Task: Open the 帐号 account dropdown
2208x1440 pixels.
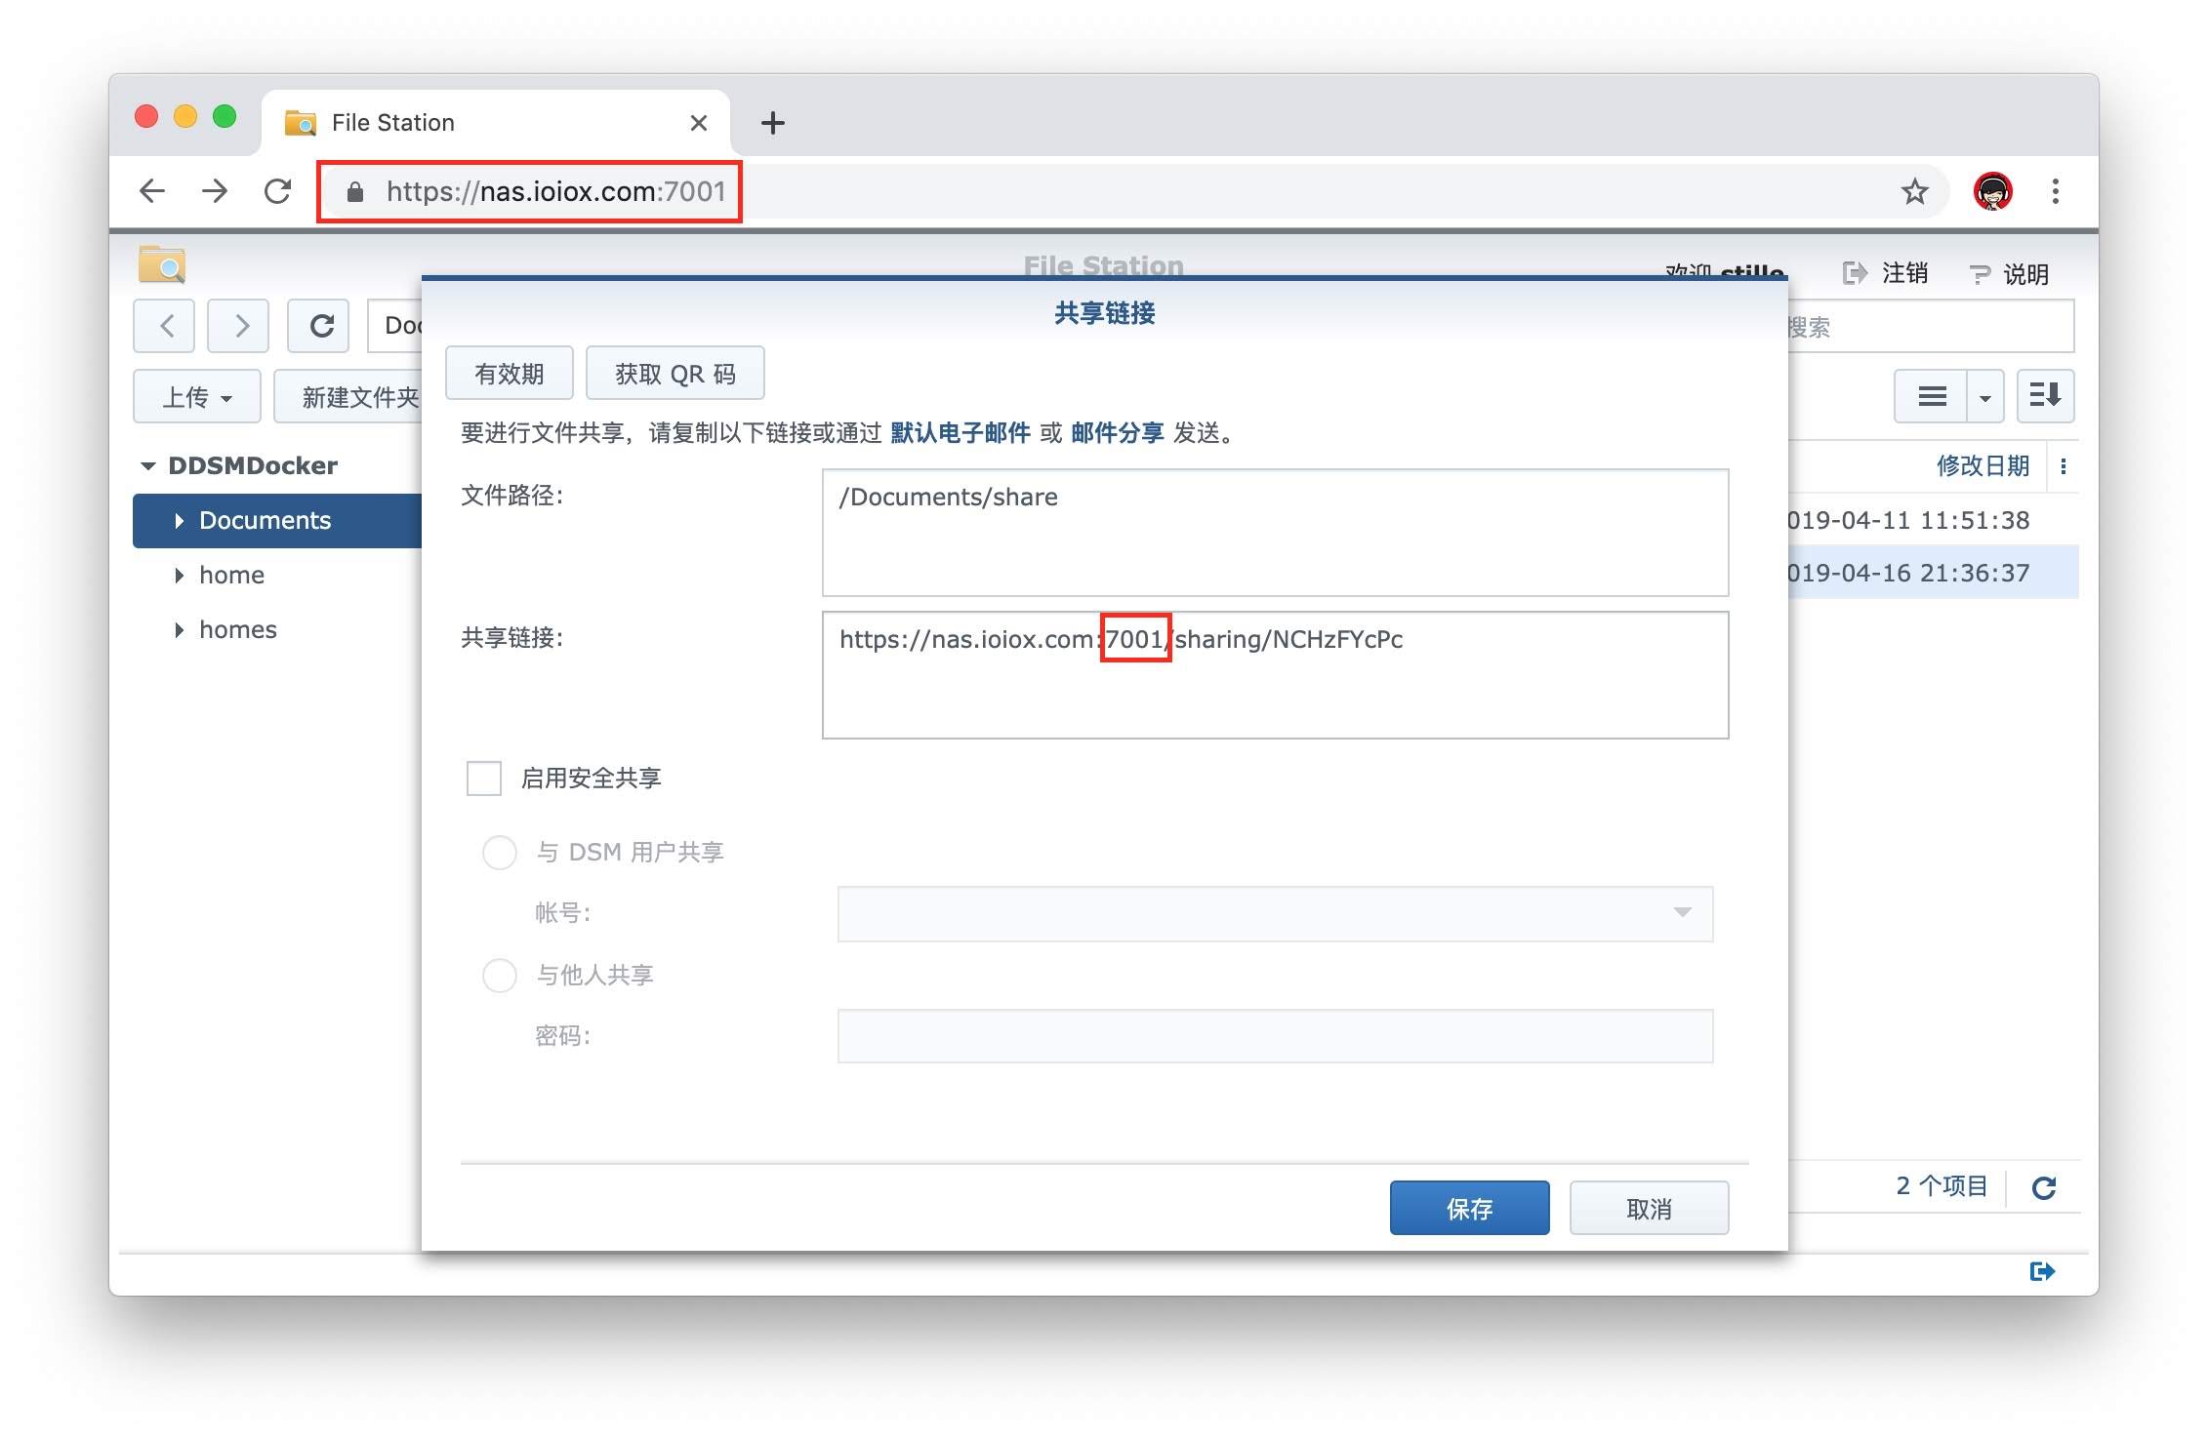Action: 1681,913
